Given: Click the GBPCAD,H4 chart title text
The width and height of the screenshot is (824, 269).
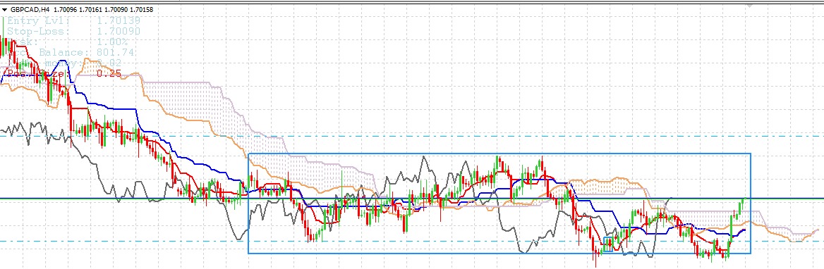Looking at the screenshot, I should coord(30,9).
